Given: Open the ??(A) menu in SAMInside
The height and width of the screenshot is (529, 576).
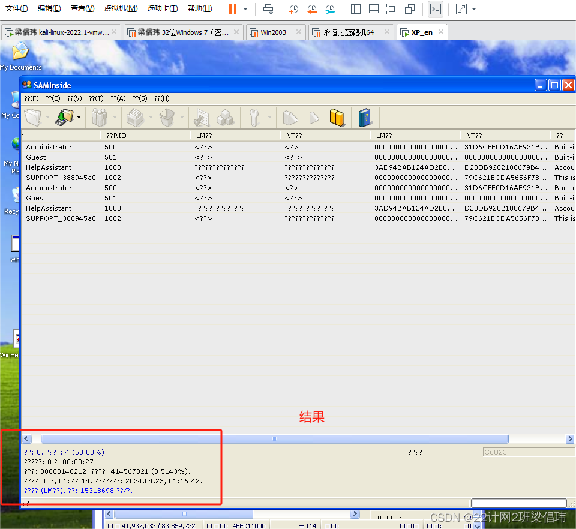Looking at the screenshot, I should [x=118, y=98].
